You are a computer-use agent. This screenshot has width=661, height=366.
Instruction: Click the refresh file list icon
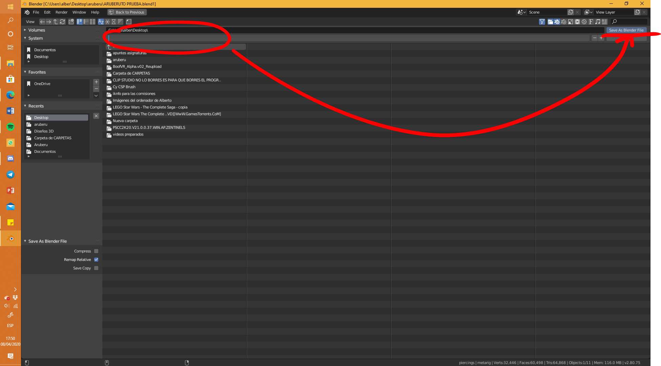coord(62,22)
